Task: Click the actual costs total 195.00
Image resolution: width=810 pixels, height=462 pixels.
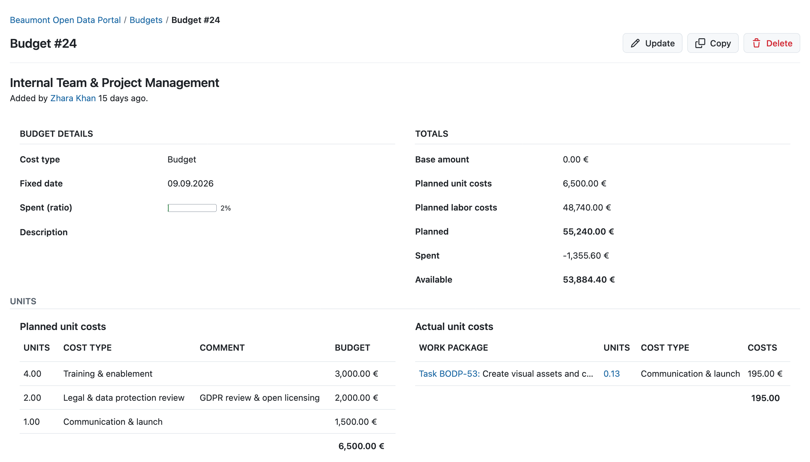Action: 765,398
